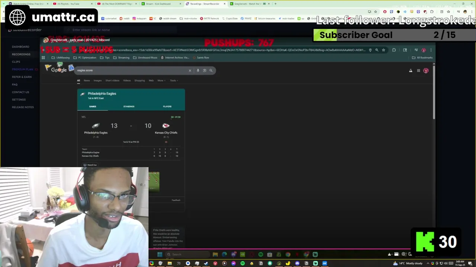The width and height of the screenshot is (476, 267).
Task: Open a new browser tab with plus button
Action: click(x=275, y=4)
